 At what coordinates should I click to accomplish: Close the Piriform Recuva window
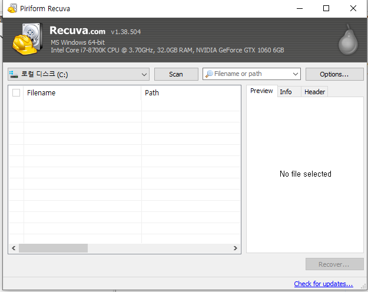pyautogui.click(x=353, y=8)
